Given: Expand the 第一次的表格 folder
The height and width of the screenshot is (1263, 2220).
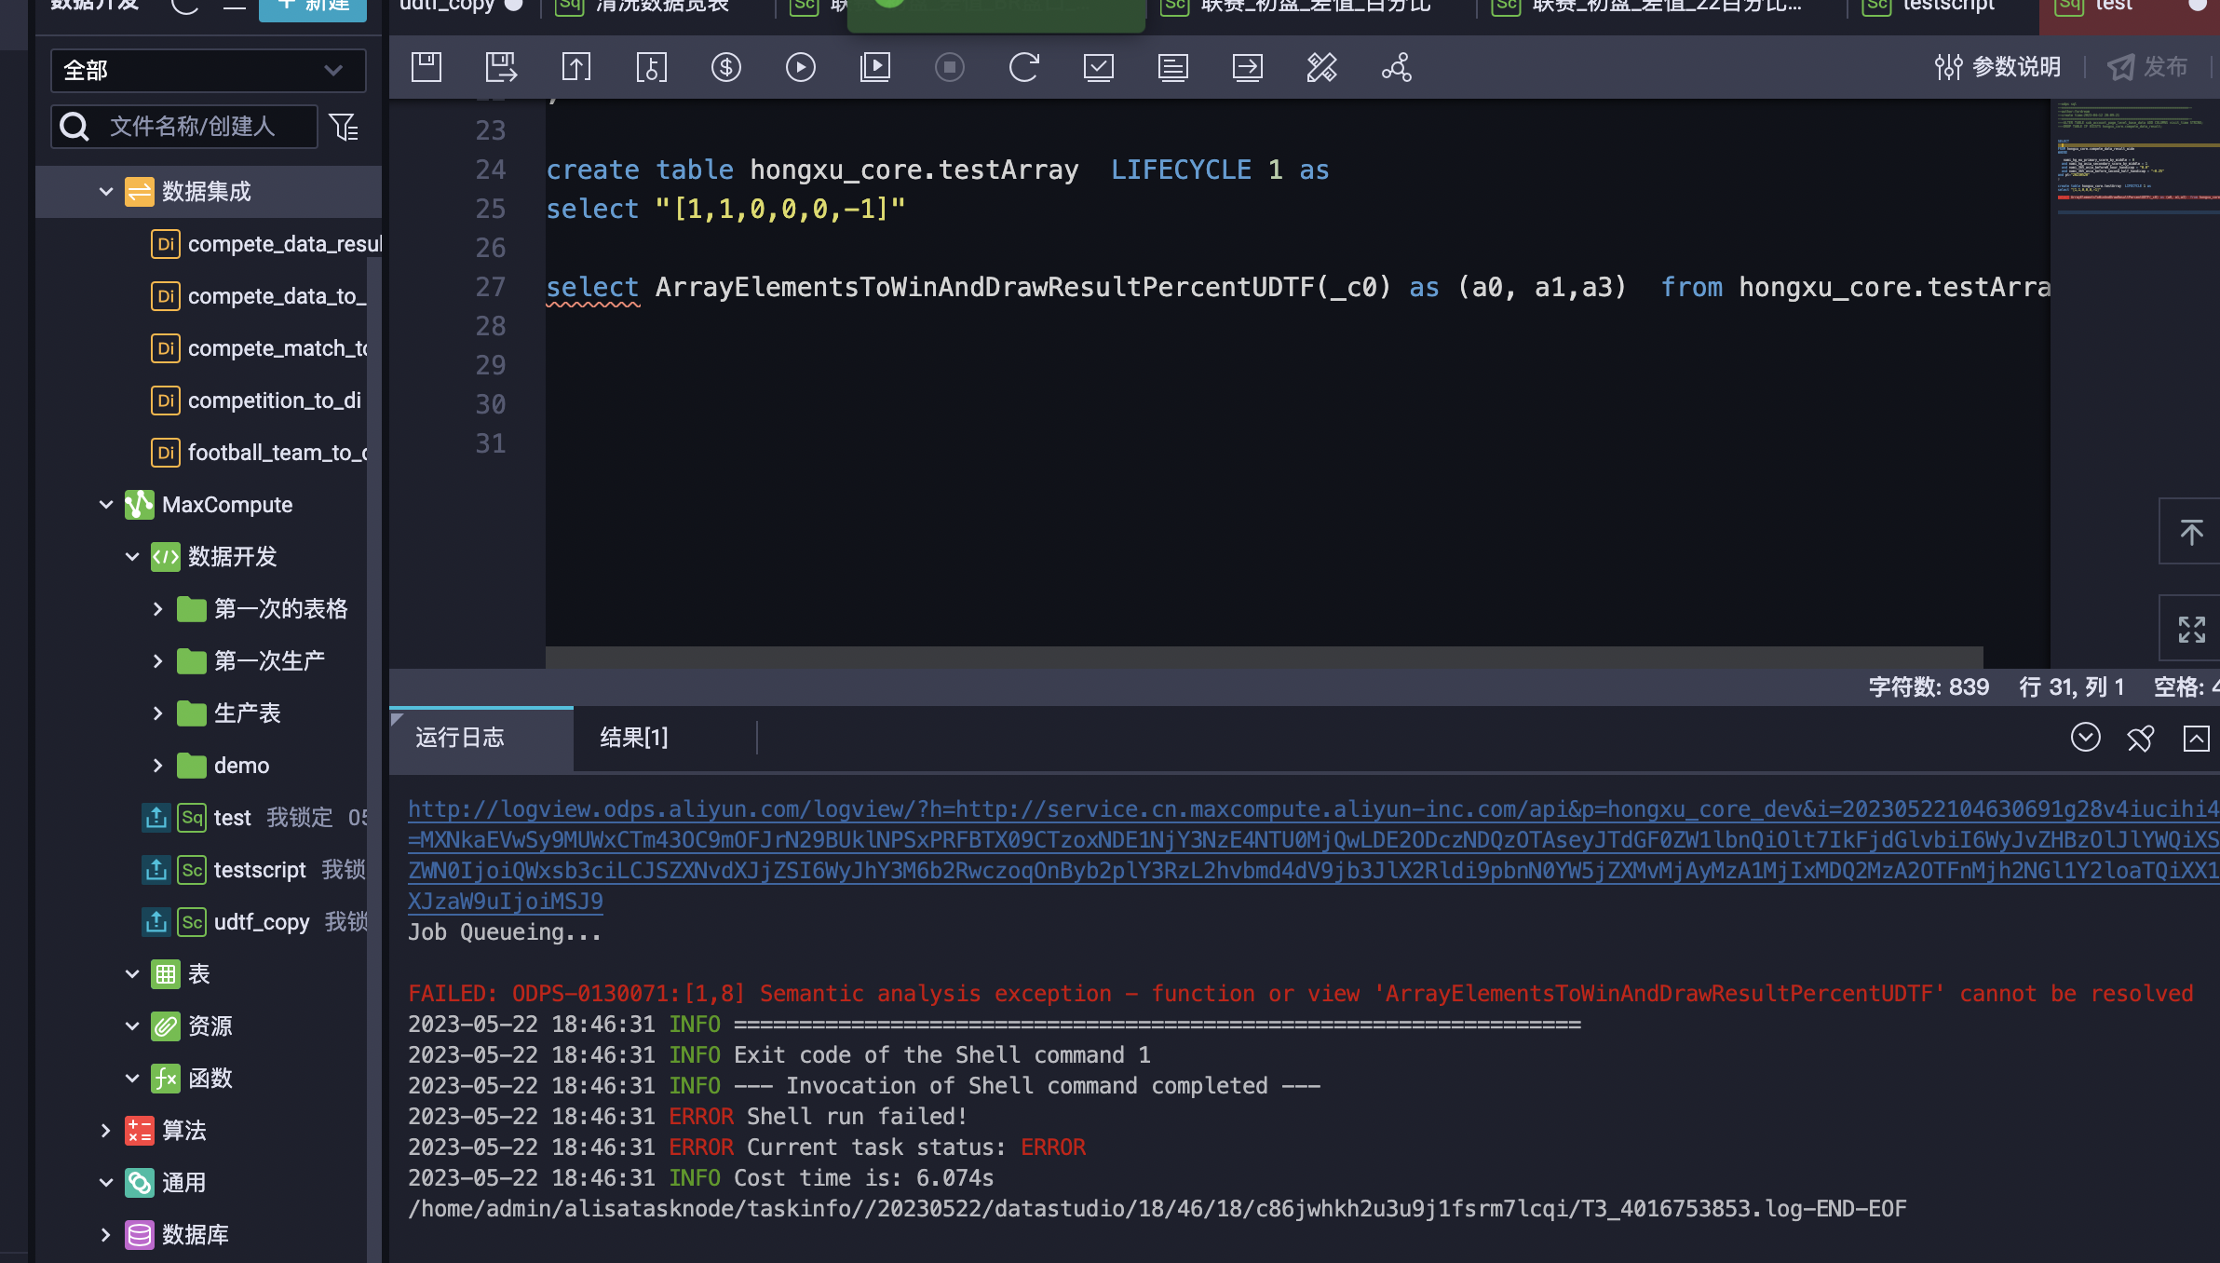Looking at the screenshot, I should coord(158,609).
